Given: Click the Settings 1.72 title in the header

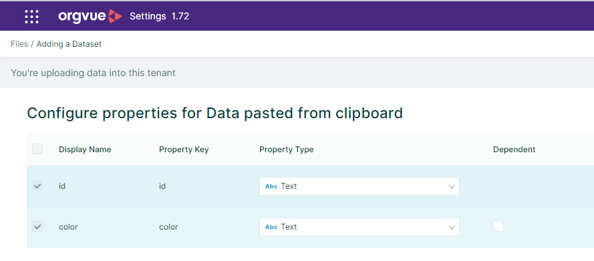Looking at the screenshot, I should tap(160, 16).
